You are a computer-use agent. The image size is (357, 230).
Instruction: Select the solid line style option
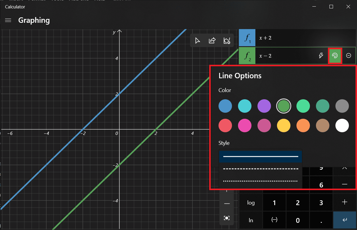pyautogui.click(x=260, y=157)
